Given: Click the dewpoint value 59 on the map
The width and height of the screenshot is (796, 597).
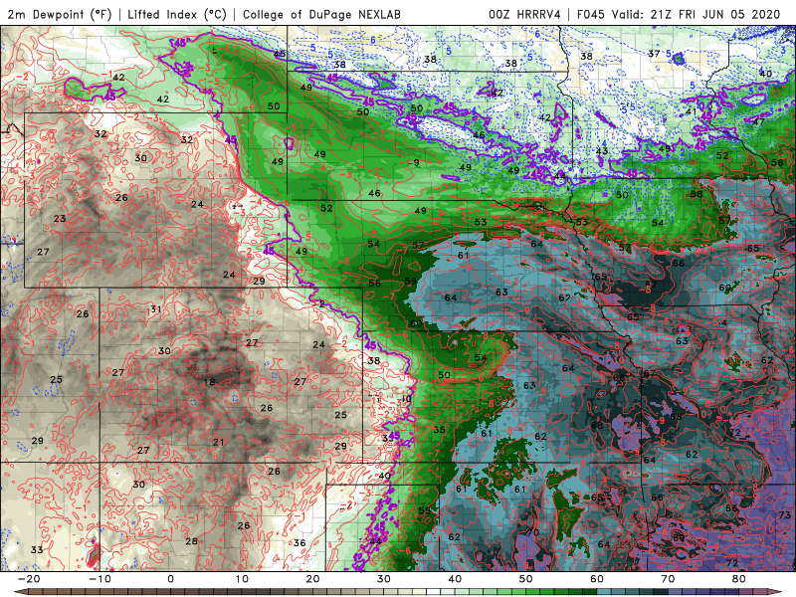Looking at the screenshot, I should tap(410, 281).
